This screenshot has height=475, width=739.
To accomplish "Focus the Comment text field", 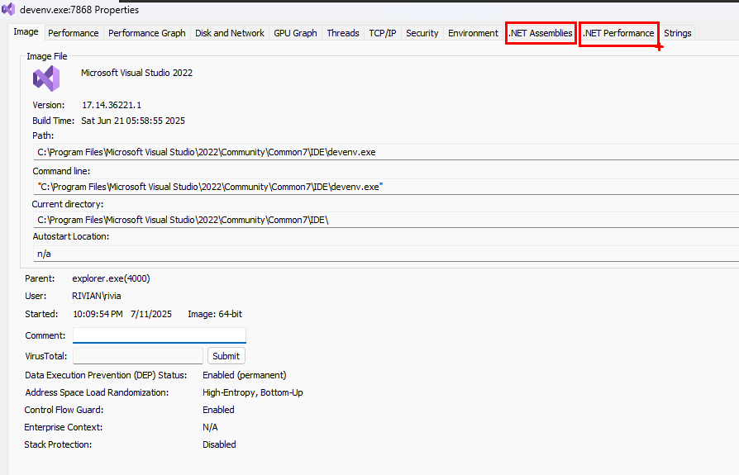I will [x=159, y=335].
